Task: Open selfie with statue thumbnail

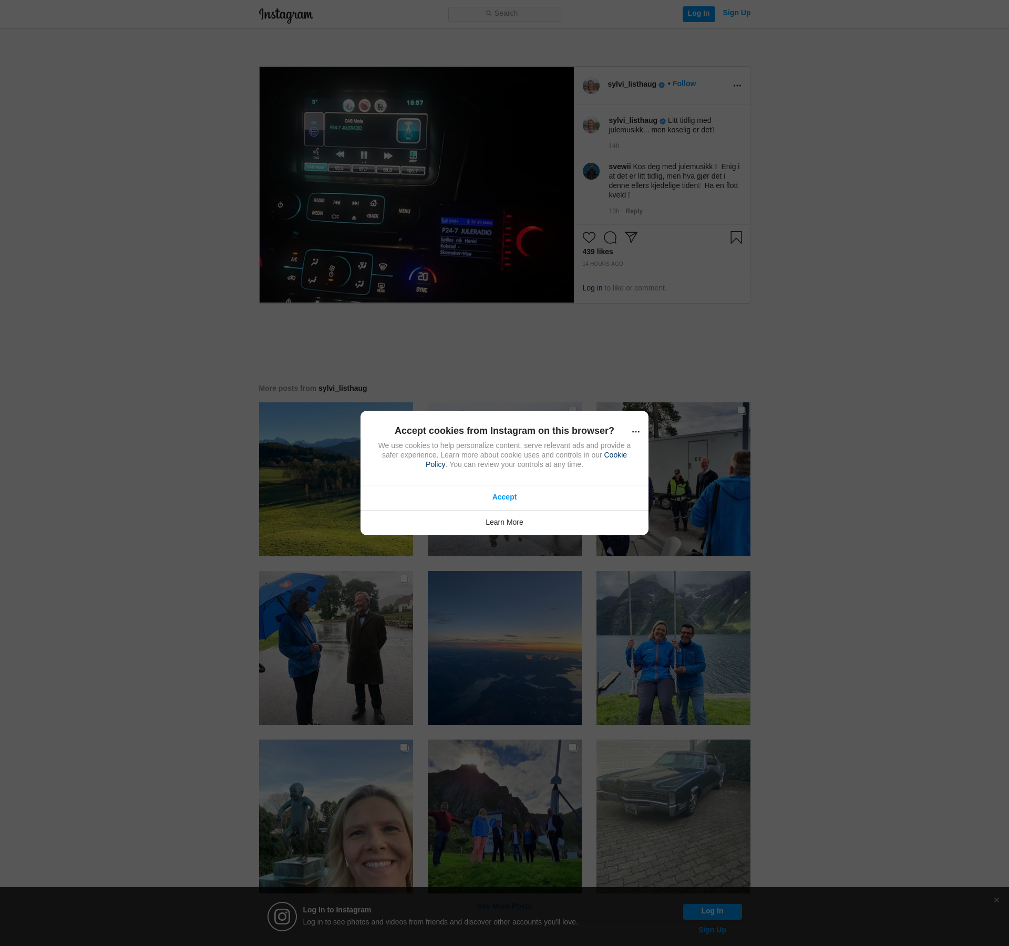Action: click(336, 816)
